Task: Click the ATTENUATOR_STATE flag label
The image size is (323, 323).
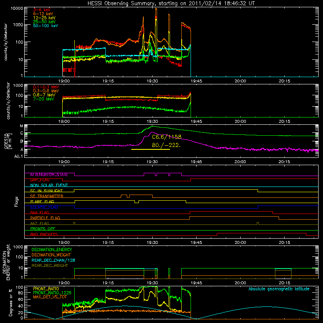Action: pos(49,175)
